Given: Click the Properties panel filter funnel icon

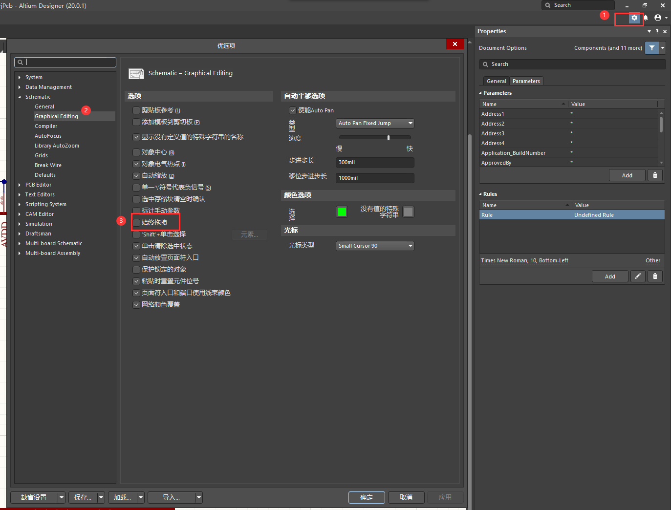Looking at the screenshot, I should click(652, 48).
